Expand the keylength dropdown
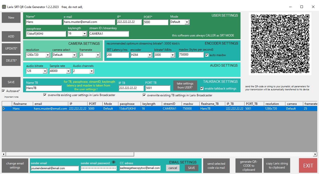The height and width of the screenshot is (174, 319). (x=85, y=34)
